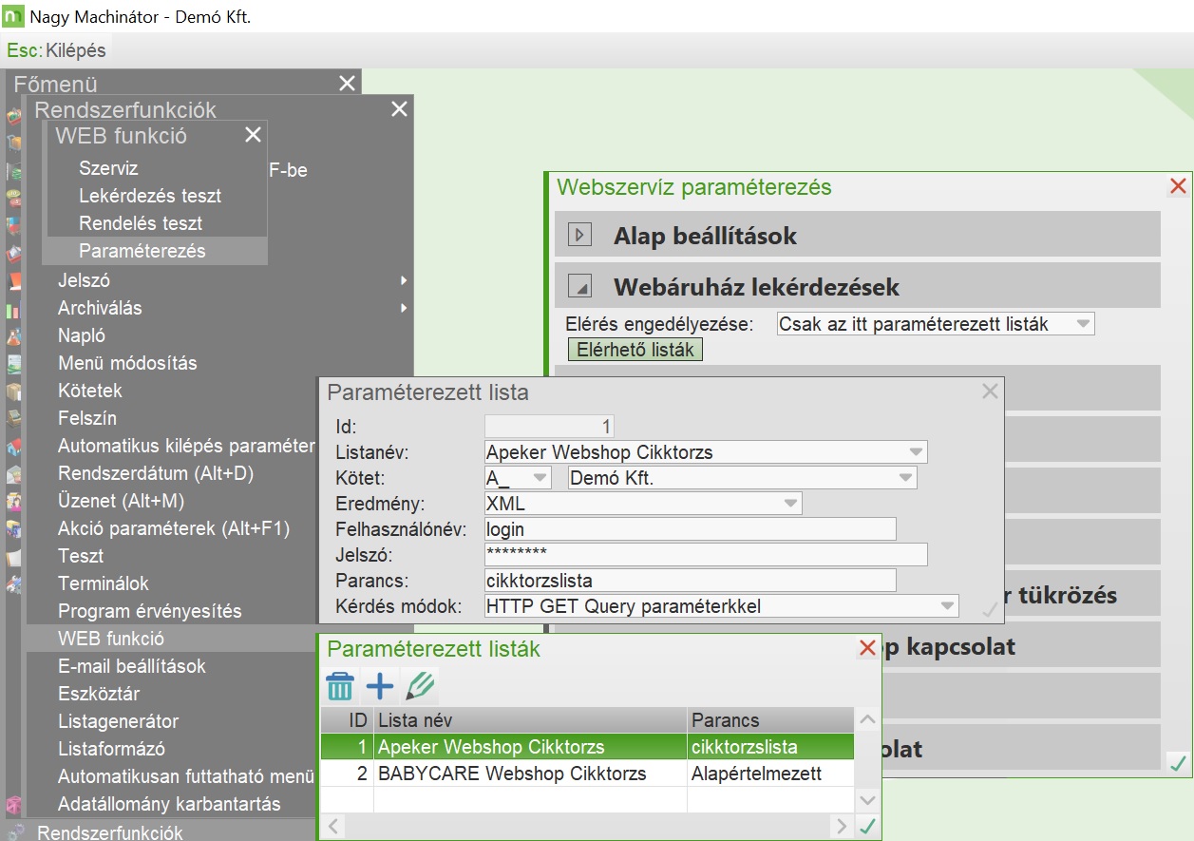Open E-mail beállítások menu item
This screenshot has width=1194, height=841.
pyautogui.click(x=132, y=666)
